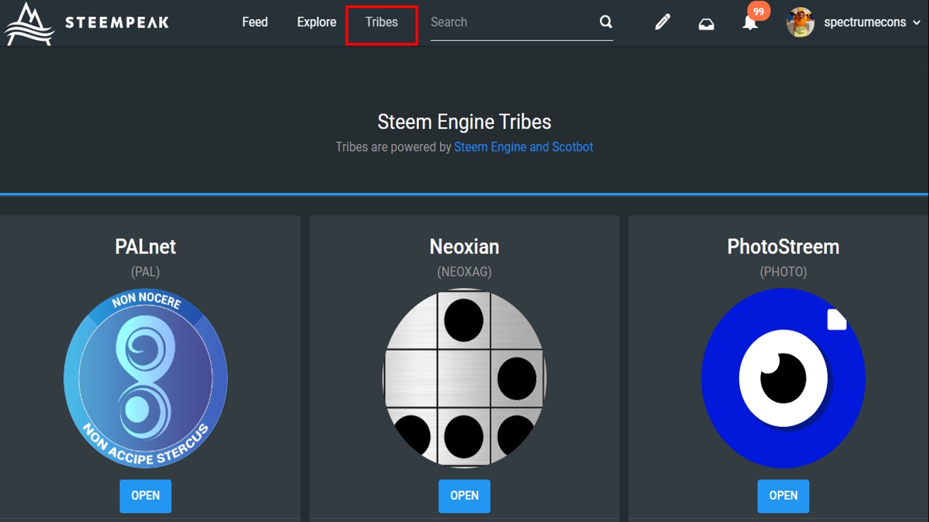Click the PALnet Non Nocere logo
This screenshot has height=522, width=929.
click(x=146, y=379)
